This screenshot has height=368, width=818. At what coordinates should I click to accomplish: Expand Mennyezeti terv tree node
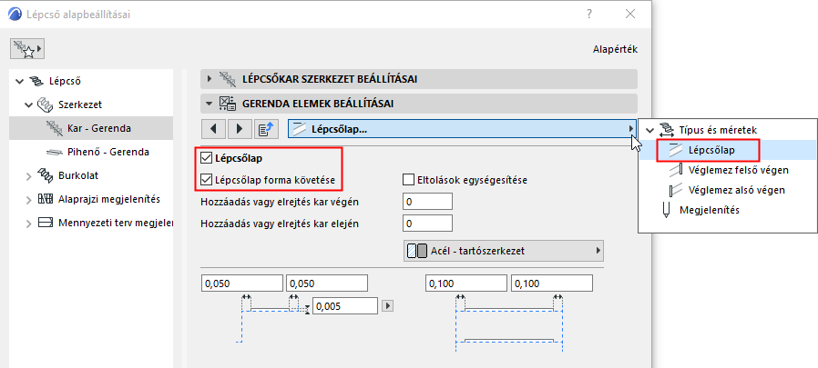pyautogui.click(x=28, y=224)
